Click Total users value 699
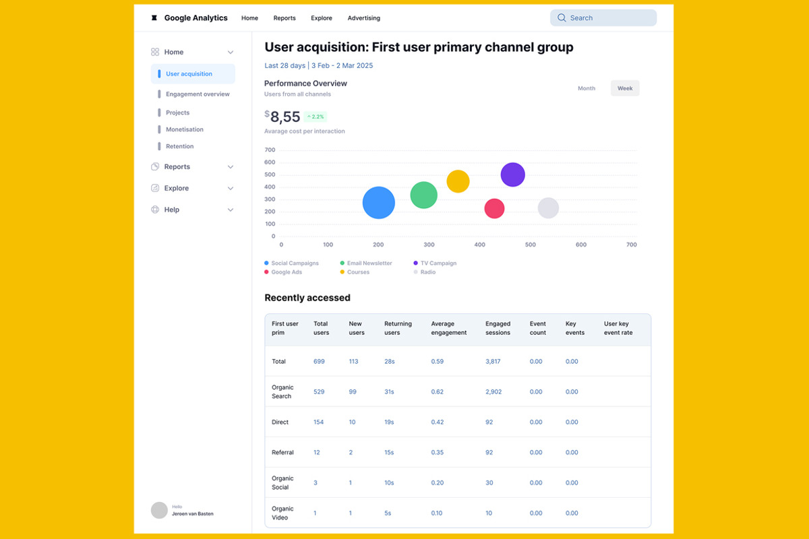The height and width of the screenshot is (539, 809). (319, 362)
